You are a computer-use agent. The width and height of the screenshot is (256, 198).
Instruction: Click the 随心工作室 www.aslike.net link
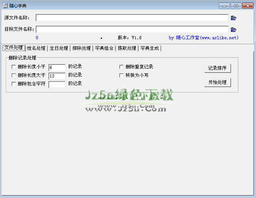point(203,37)
